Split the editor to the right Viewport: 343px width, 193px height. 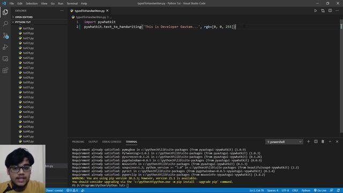click(x=330, y=11)
